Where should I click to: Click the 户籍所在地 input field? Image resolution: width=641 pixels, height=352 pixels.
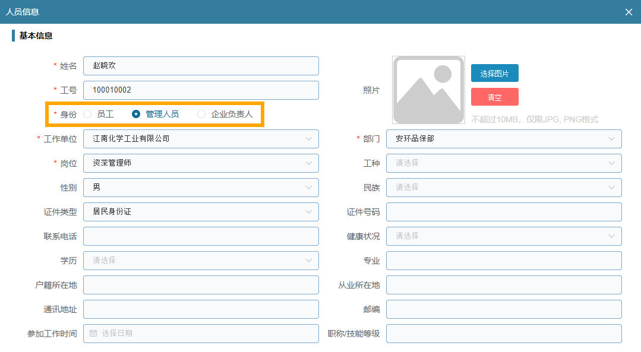point(201,285)
